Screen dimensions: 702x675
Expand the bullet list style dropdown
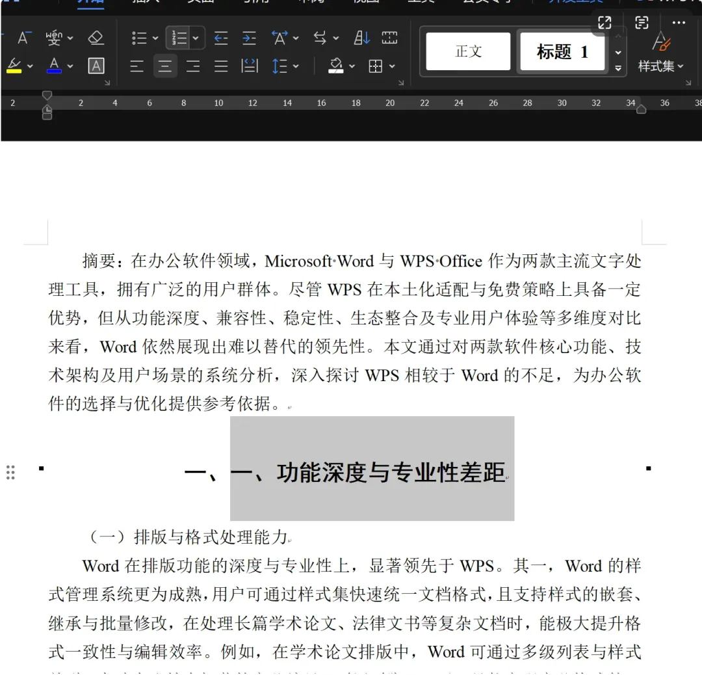pos(155,38)
